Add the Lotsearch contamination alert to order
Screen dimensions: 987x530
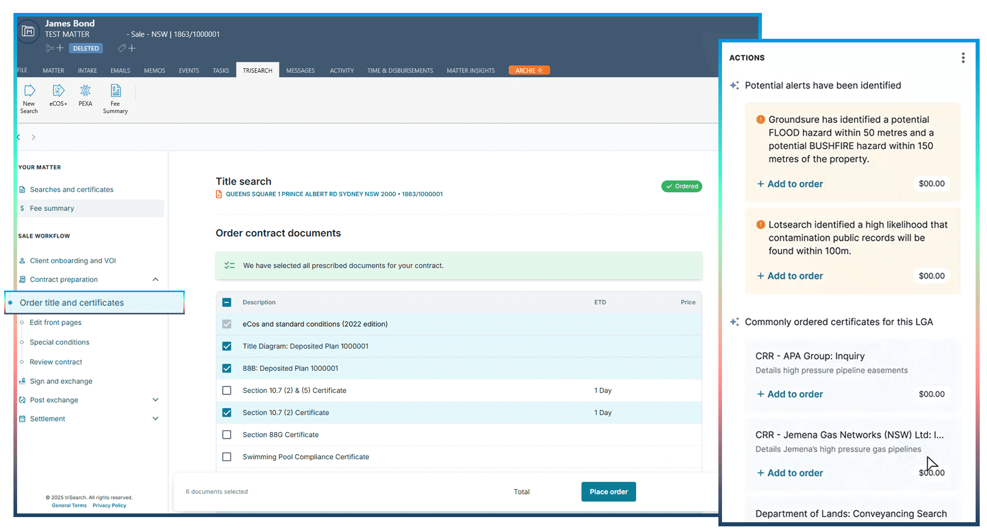(790, 276)
